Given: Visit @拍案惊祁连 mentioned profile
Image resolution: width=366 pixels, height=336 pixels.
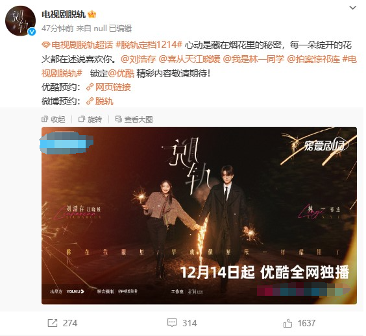Looking at the screenshot, I should 313,59.
